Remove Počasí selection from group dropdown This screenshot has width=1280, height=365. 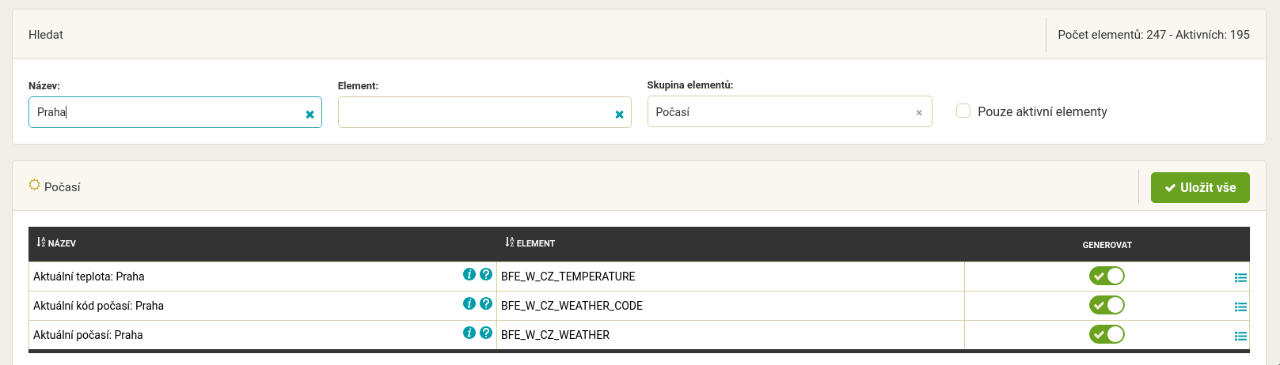click(x=919, y=113)
